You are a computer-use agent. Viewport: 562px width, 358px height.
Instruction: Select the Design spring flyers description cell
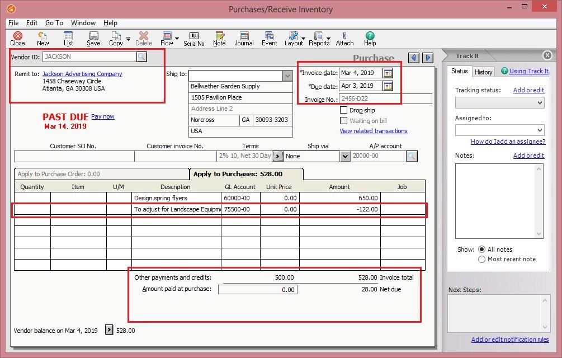pos(176,198)
